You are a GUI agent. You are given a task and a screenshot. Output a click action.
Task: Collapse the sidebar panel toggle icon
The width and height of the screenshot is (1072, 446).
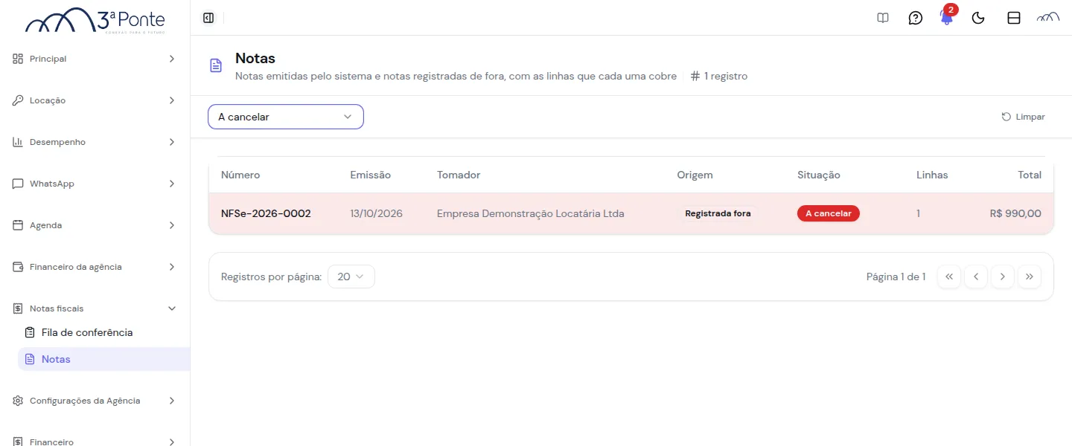pos(208,18)
